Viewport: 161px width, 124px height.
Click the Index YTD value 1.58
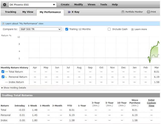tap(72, 120)
